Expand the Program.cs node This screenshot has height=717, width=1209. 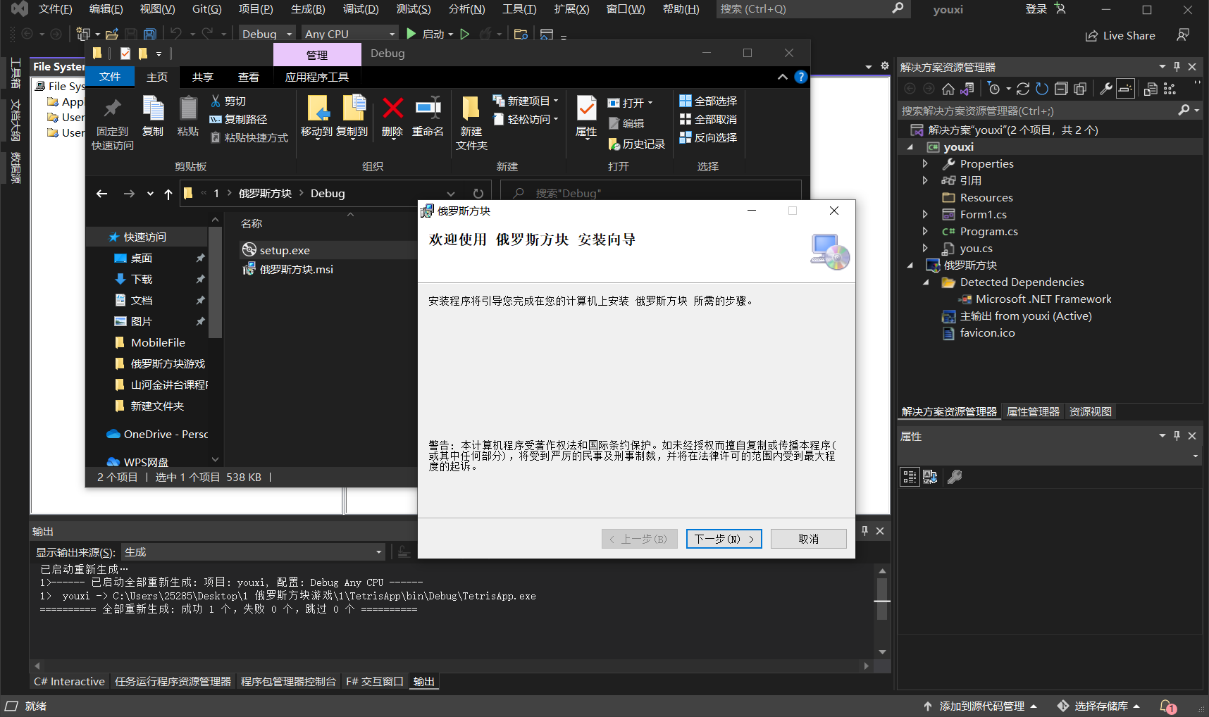[925, 231]
